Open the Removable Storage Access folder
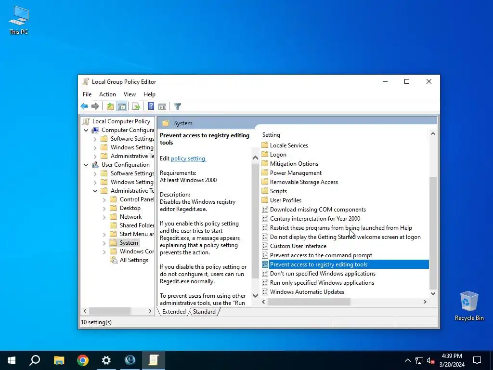The width and height of the screenshot is (493, 370). [304, 182]
